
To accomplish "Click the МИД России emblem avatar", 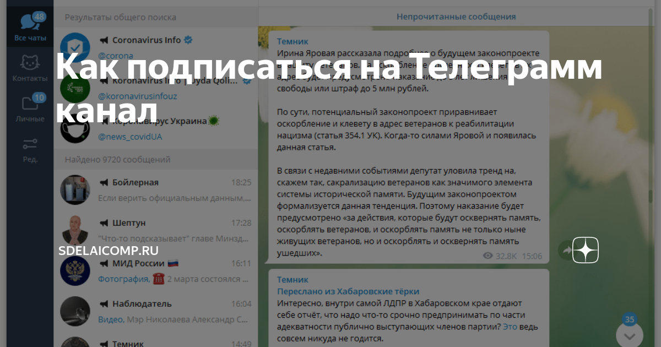I will pos(75,271).
